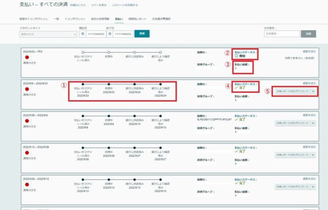Click 概要を表示 in the 2022/5/26 – 2022/6/9 row
Image resolution: width=328 pixels, height=210 pixels.
point(309,115)
